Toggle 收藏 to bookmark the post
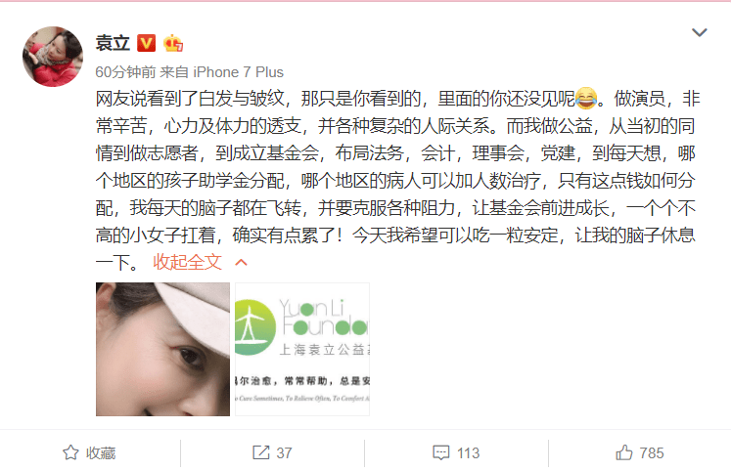 coord(89,452)
